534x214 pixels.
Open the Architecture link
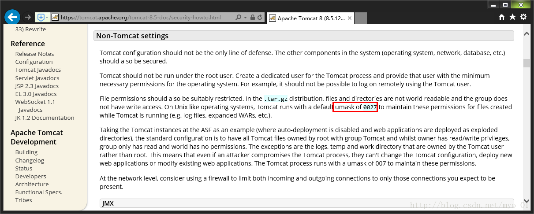32,184
